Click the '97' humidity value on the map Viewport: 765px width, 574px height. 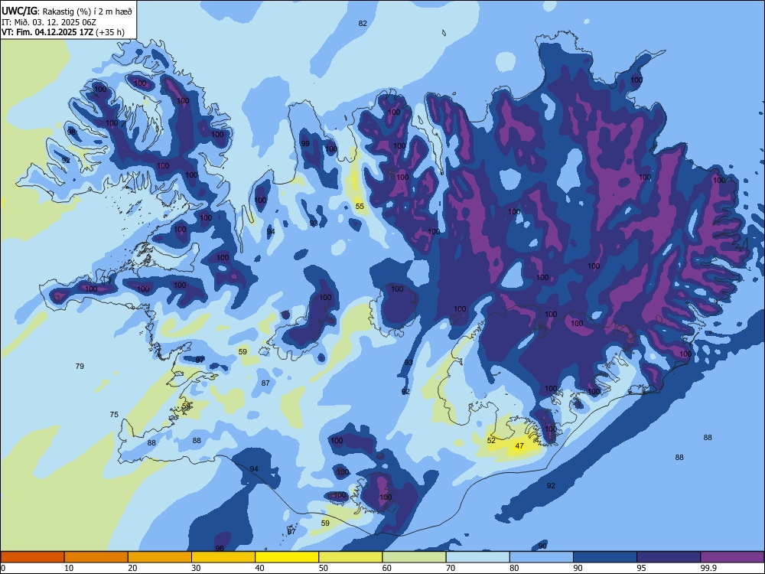pos(200,360)
